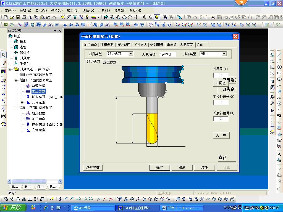Open the 加工(N) menu
Screen dimensions: 283x212
tap(73, 10)
